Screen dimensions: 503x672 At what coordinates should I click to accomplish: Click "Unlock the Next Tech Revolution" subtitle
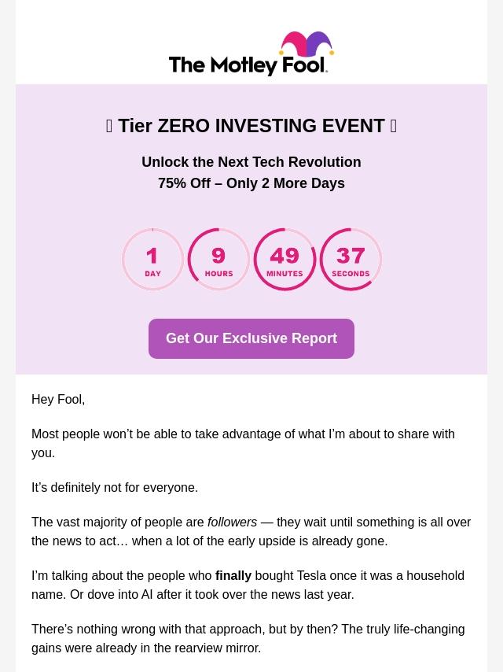coord(251,162)
